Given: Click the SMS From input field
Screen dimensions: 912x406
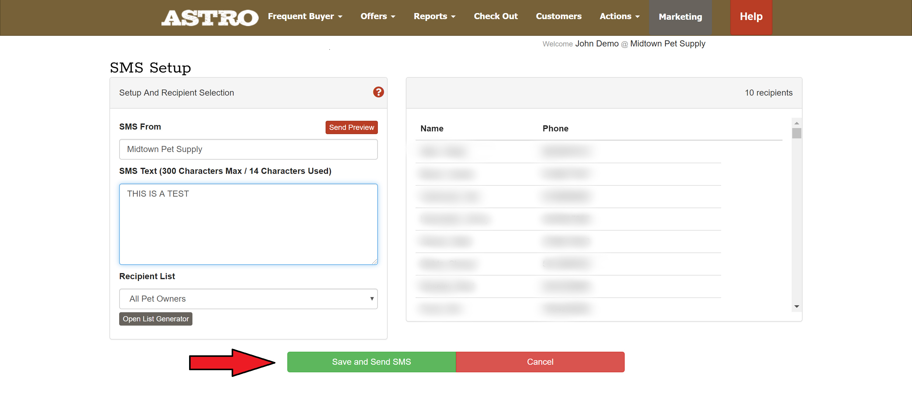Looking at the screenshot, I should (x=248, y=149).
